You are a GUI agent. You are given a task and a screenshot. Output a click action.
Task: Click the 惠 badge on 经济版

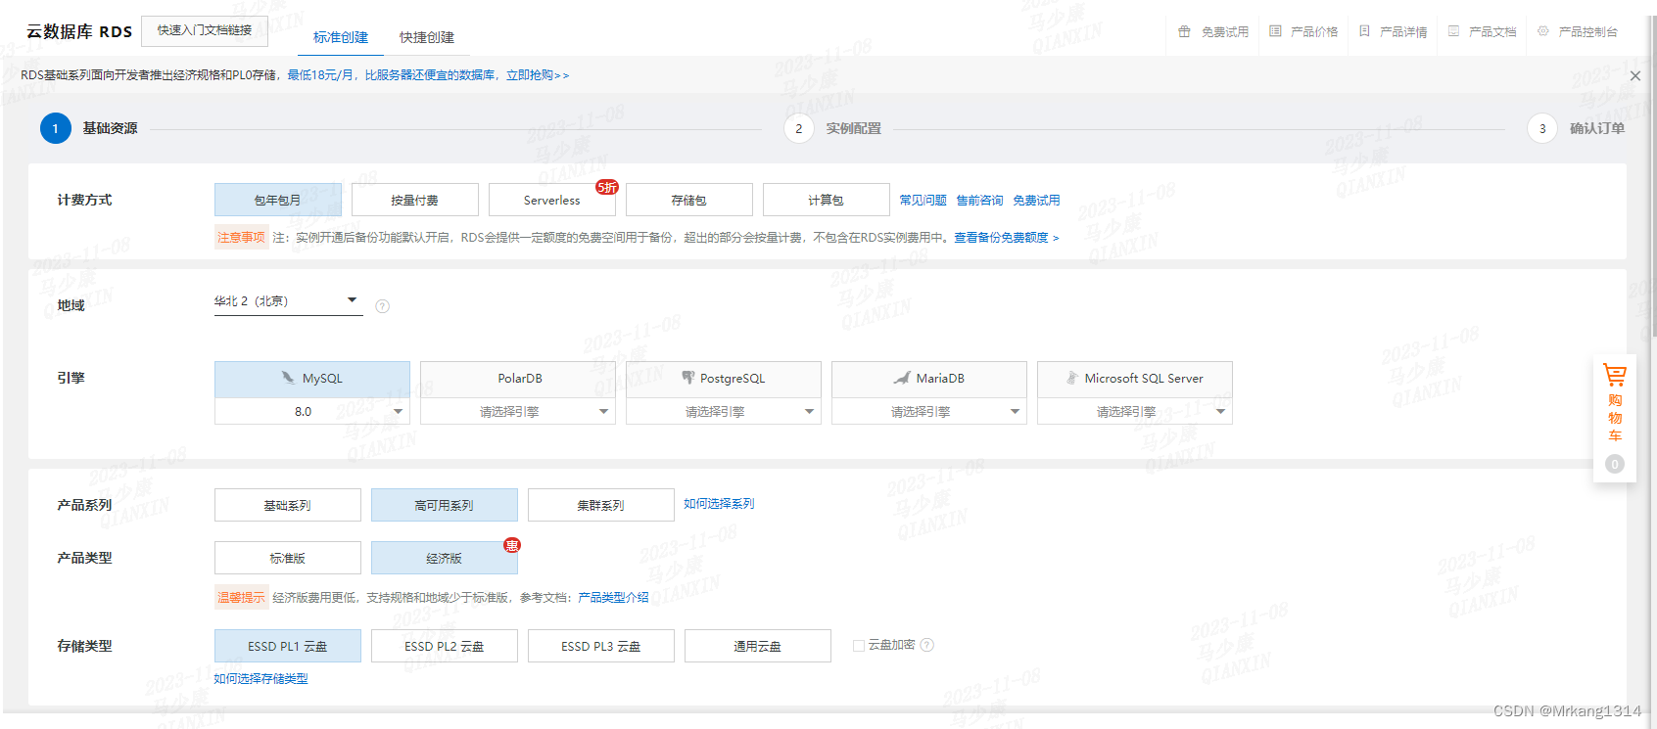point(511,545)
